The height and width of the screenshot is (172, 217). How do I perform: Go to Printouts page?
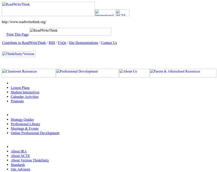point(17,101)
